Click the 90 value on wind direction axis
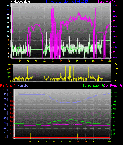The width and height of the screenshot is (123, 145). (9, 77)
